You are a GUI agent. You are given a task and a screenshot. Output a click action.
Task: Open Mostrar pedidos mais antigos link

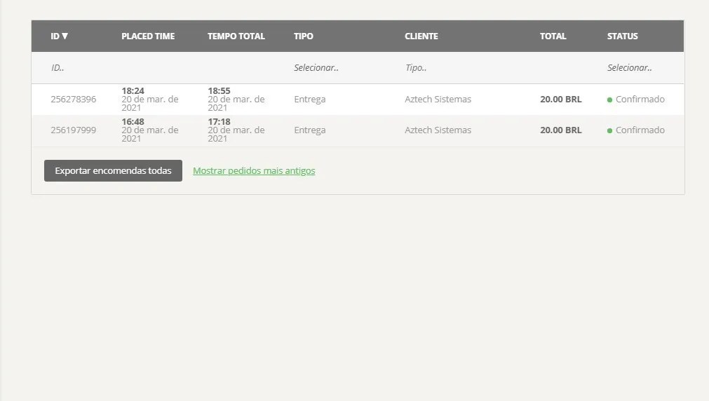pos(254,171)
